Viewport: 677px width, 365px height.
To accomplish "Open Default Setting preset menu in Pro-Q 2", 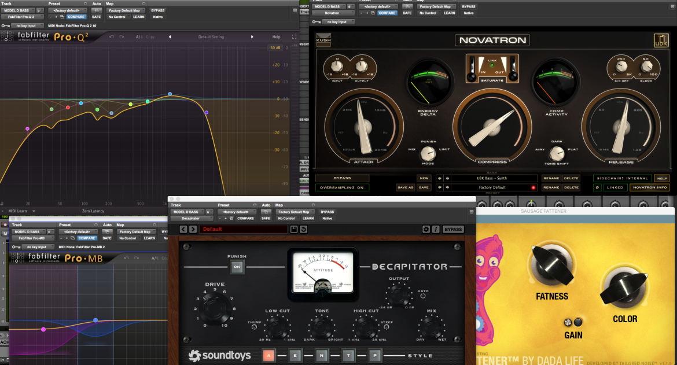I will tap(211, 36).
